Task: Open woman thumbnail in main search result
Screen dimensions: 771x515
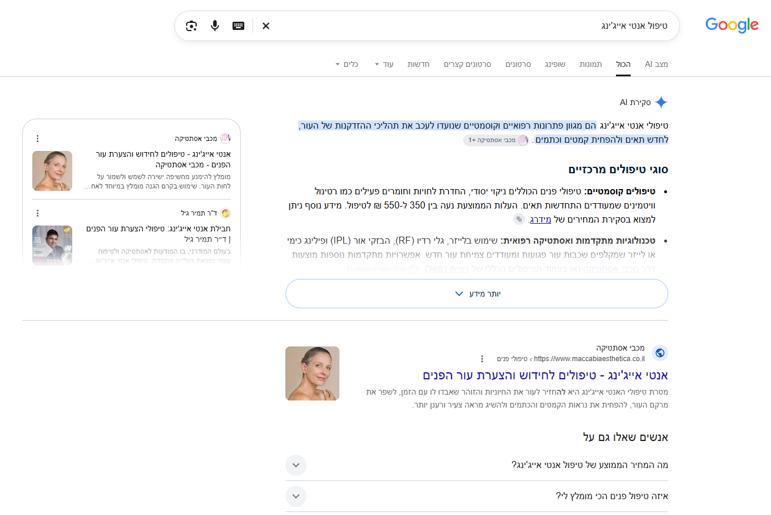Action: tap(312, 373)
